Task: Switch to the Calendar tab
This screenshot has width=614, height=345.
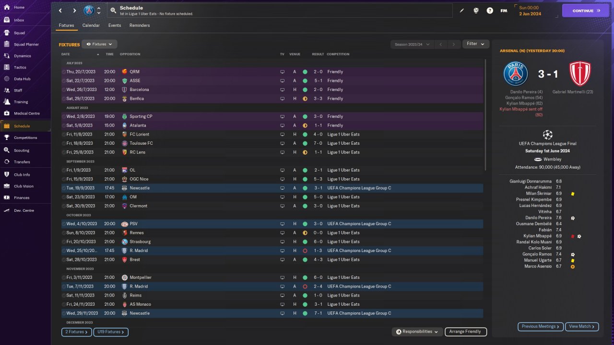Action: click(91, 25)
